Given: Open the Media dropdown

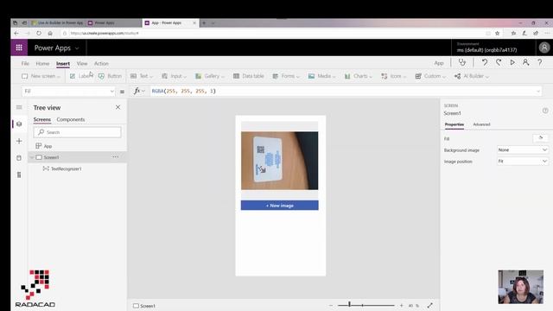Looking at the screenshot, I should tap(321, 76).
